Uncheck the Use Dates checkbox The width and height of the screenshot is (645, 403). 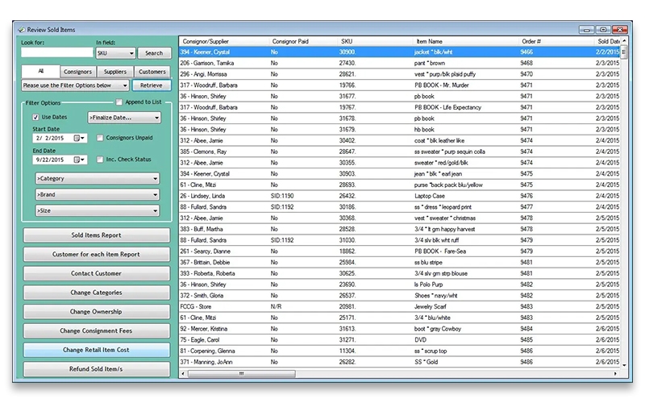36,118
